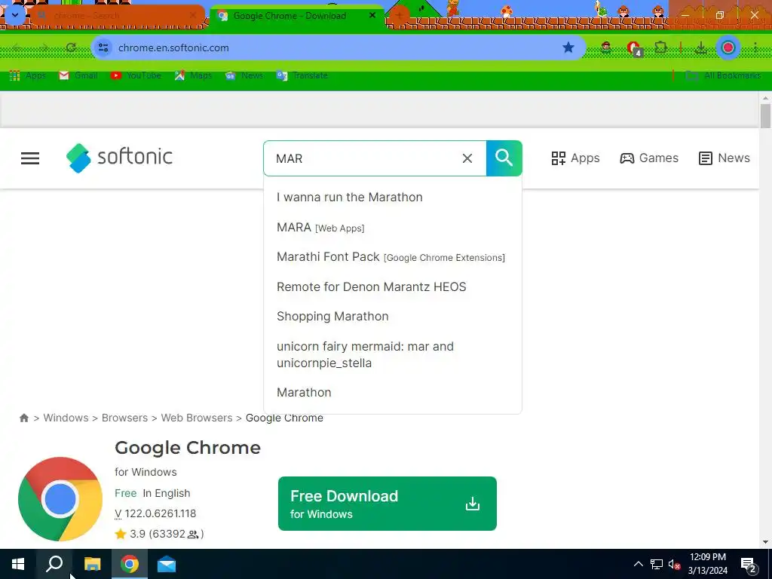The width and height of the screenshot is (772, 579).
Task: Show hidden system tray icons
Action: click(638, 564)
